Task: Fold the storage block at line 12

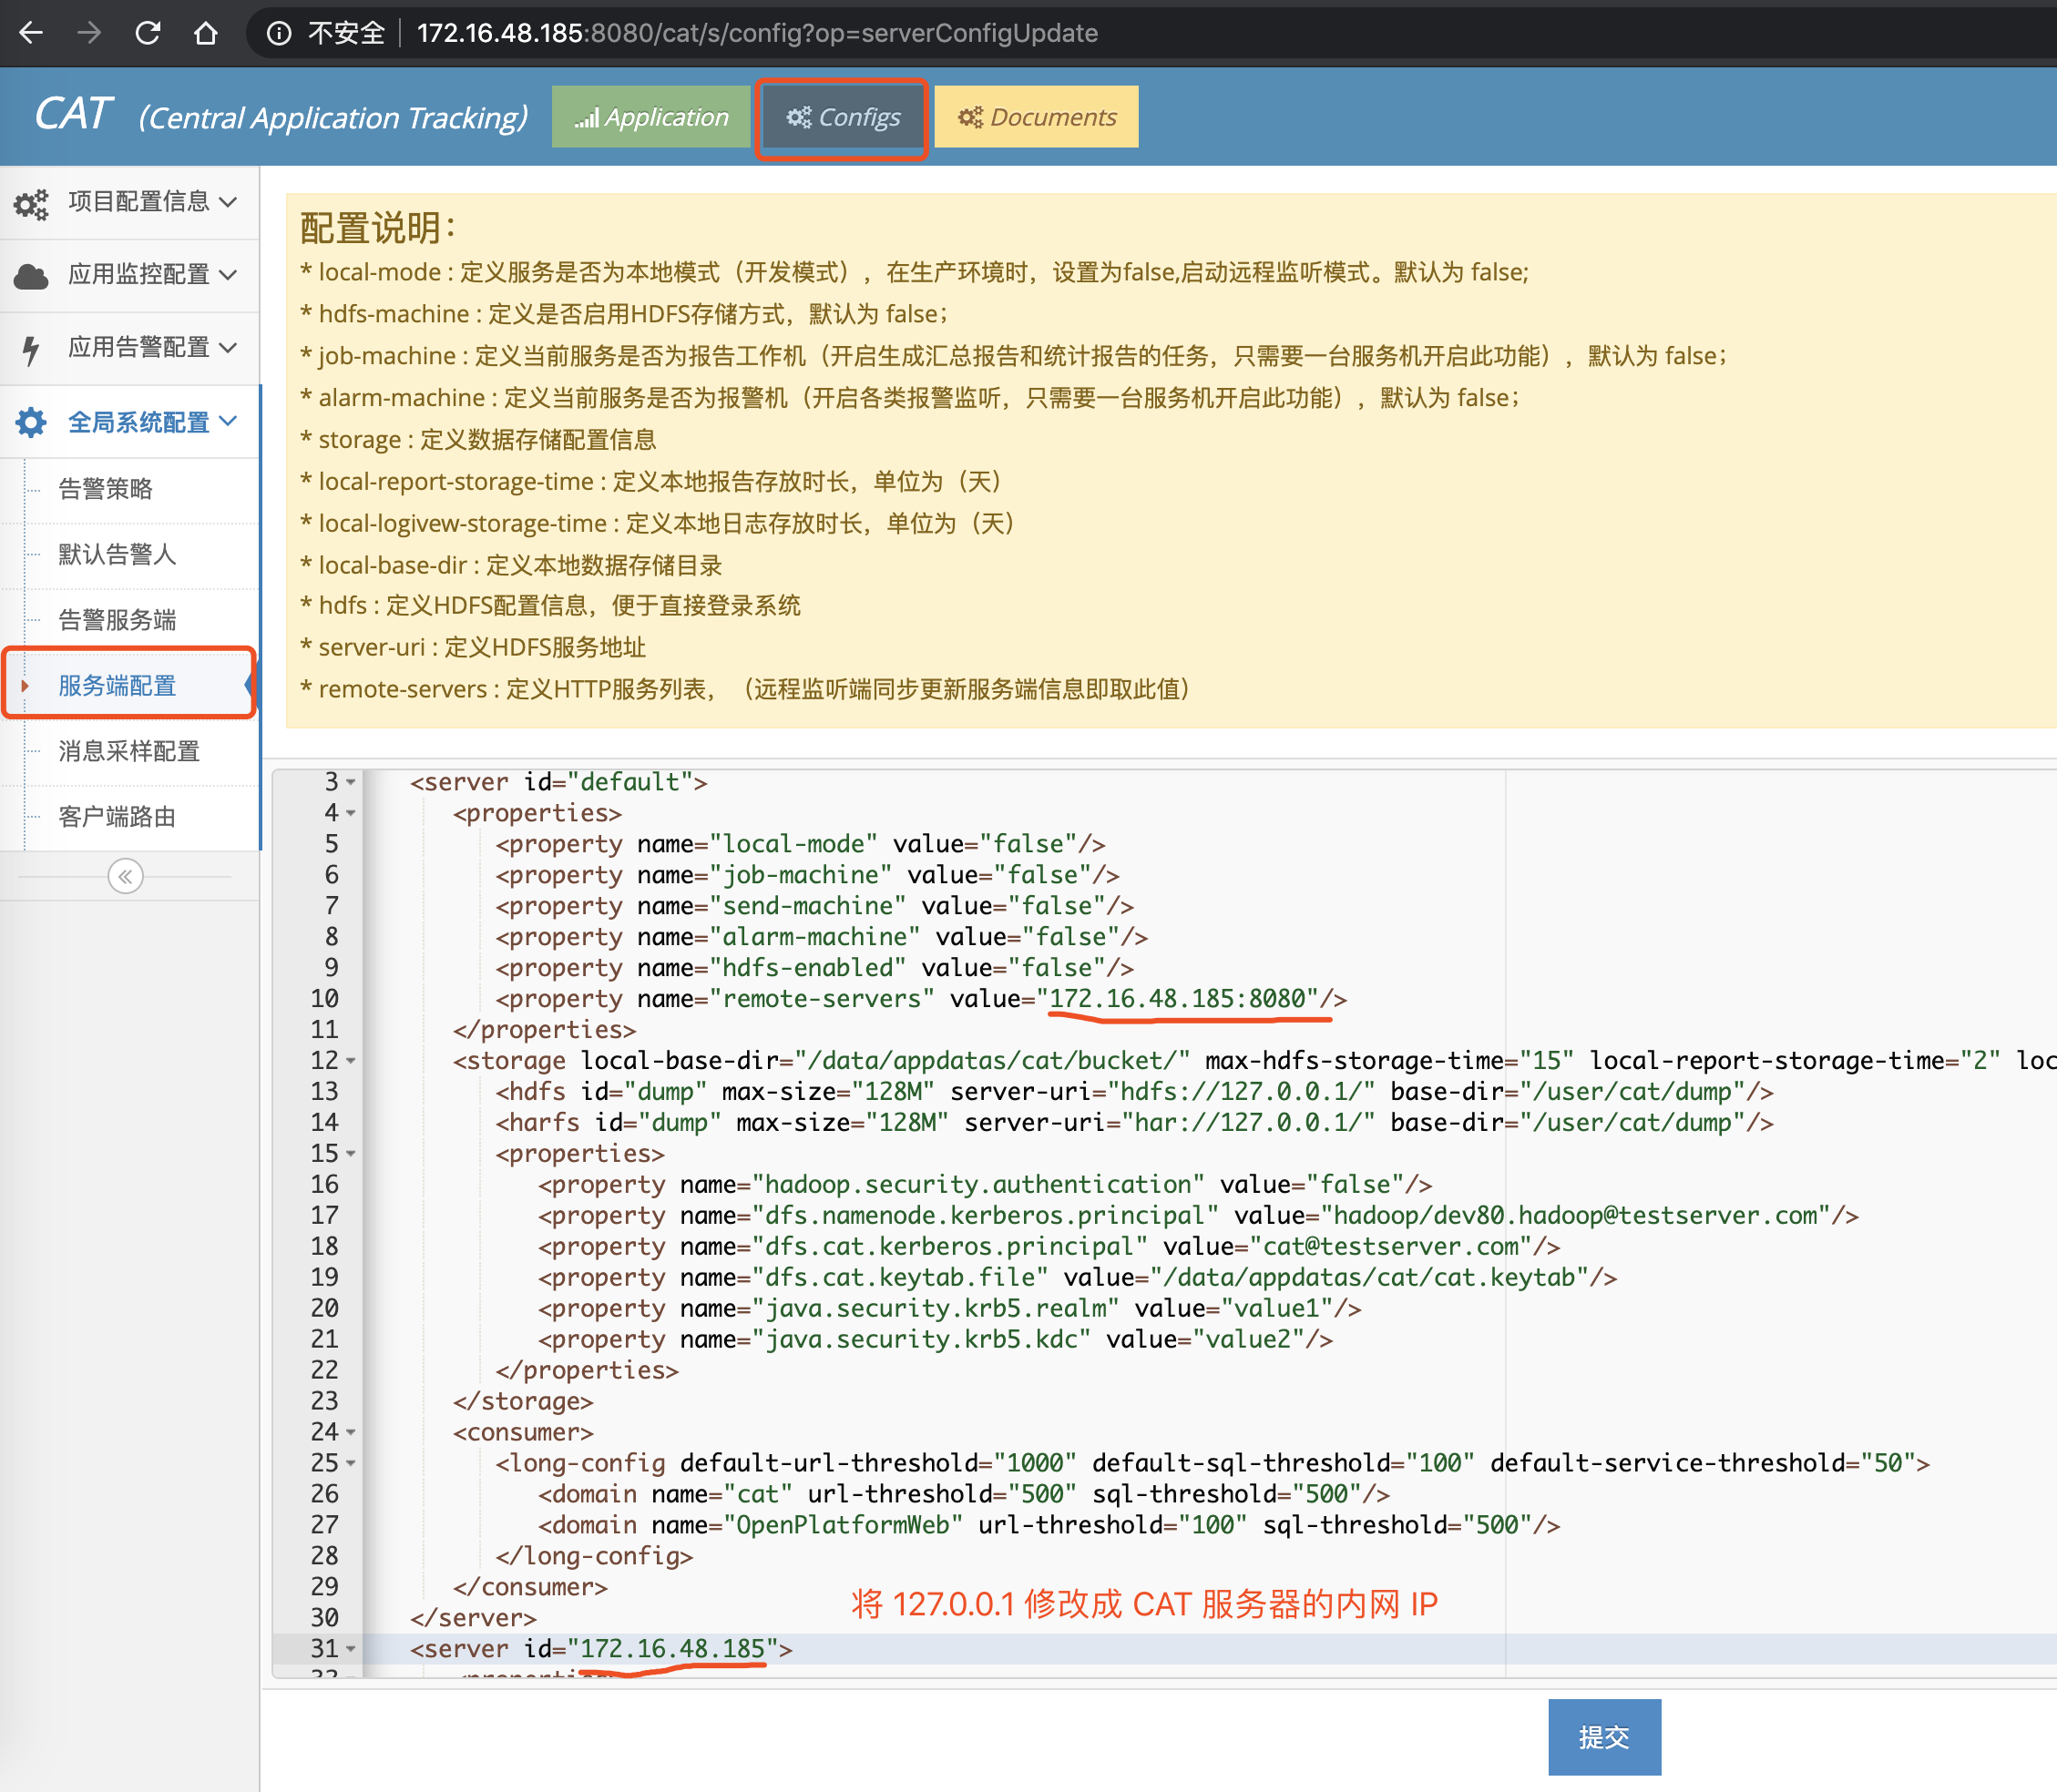Action: (x=351, y=1060)
